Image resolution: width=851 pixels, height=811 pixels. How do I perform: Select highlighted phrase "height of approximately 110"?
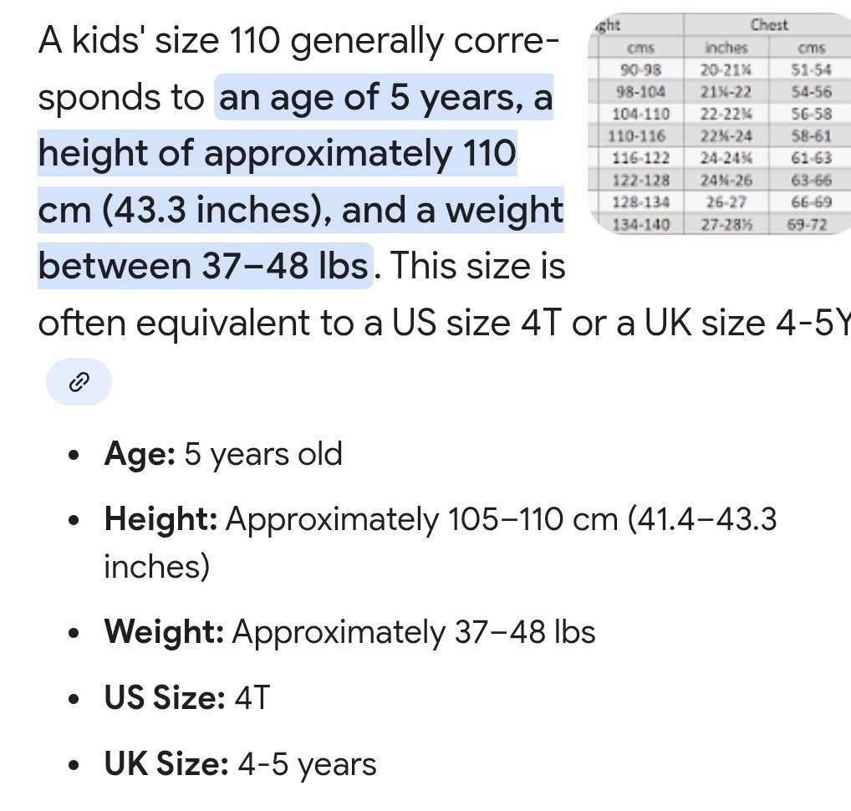click(x=277, y=154)
